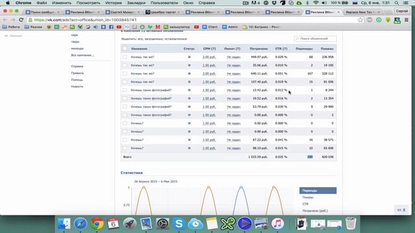Launch Finder from the dock

pos(64,224)
